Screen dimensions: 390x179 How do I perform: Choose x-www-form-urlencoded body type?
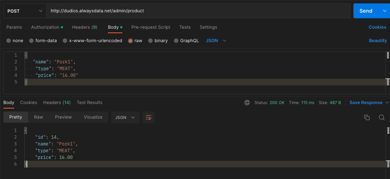(65, 41)
